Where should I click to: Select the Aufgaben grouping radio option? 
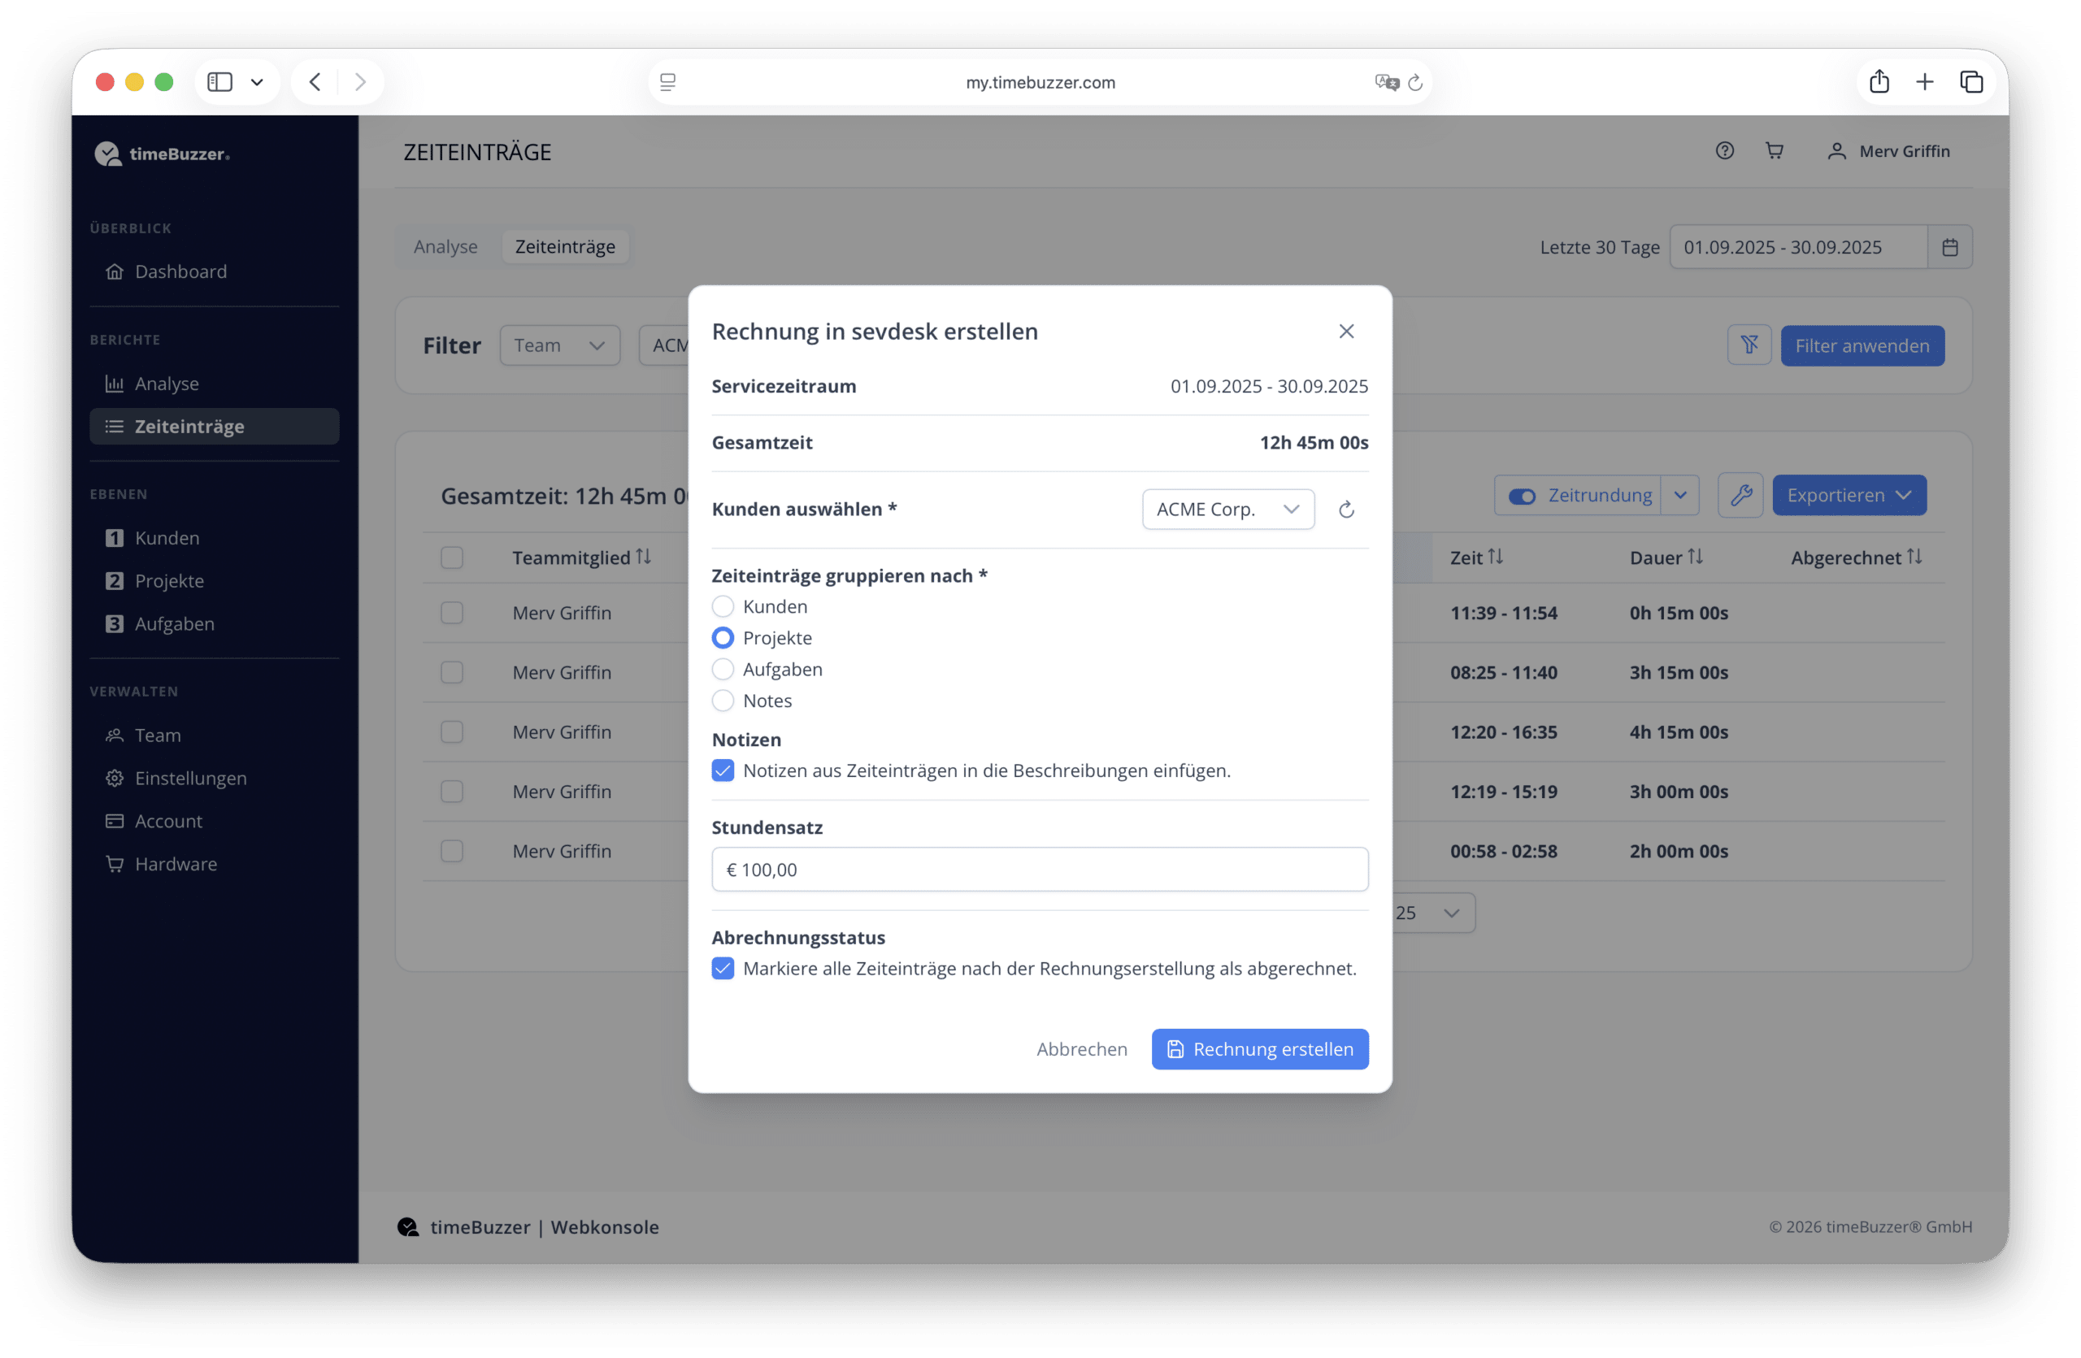pyautogui.click(x=722, y=670)
